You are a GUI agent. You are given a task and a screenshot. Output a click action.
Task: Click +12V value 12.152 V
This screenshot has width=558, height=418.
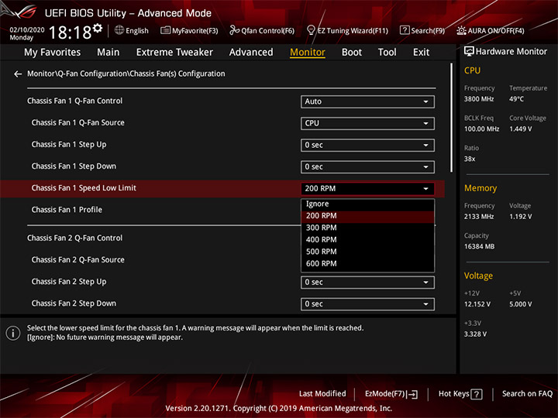click(x=477, y=304)
